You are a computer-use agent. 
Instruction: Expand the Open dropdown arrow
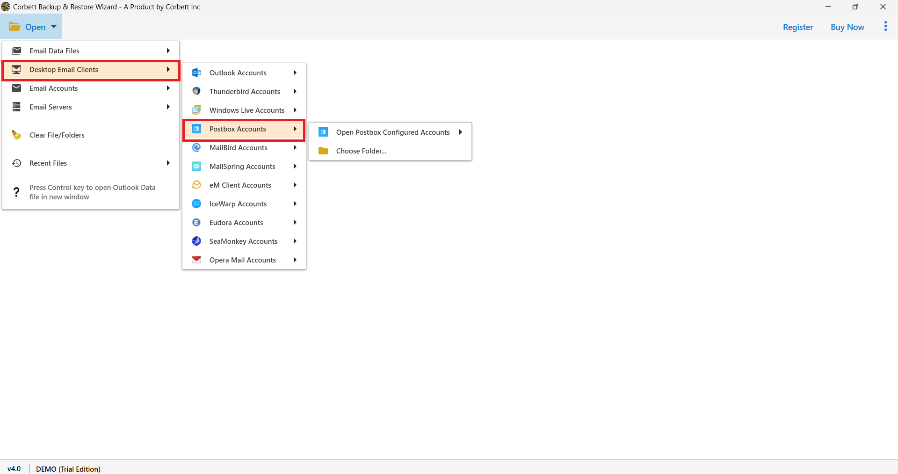coord(54,27)
